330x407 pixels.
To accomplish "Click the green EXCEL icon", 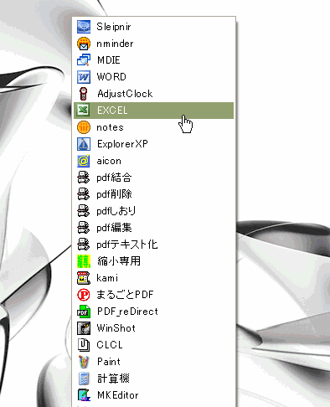I will (x=84, y=111).
